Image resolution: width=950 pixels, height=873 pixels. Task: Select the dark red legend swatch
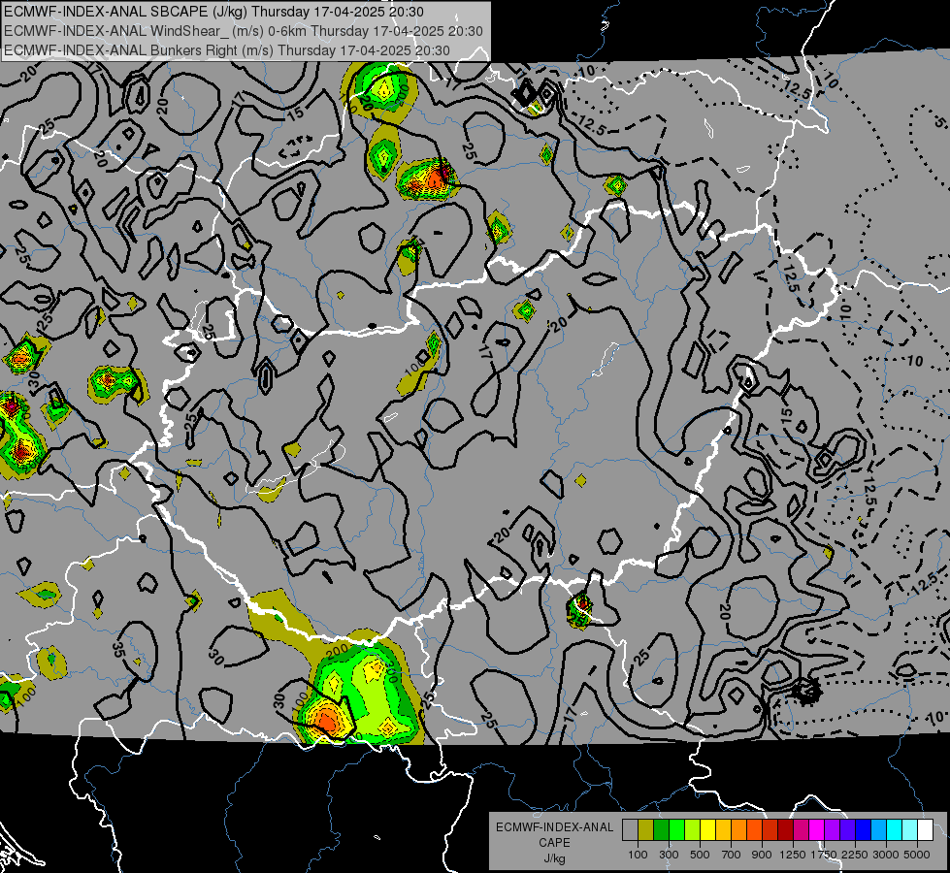tap(785, 829)
